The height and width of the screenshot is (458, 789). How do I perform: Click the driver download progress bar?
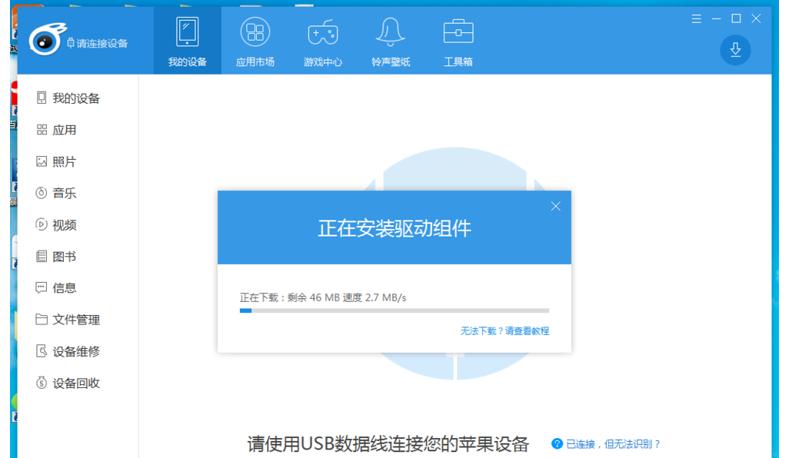click(394, 310)
